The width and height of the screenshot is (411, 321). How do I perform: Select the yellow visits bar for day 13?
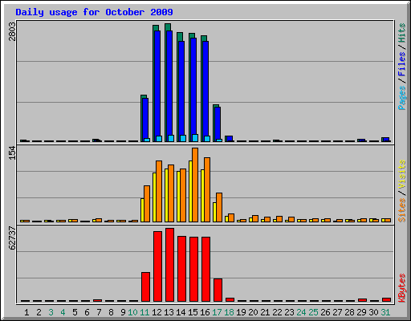(x=166, y=195)
